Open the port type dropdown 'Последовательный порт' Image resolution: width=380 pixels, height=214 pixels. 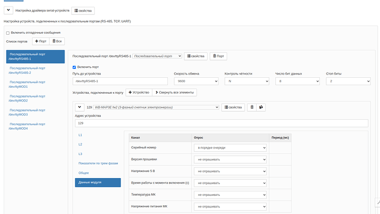(x=158, y=56)
